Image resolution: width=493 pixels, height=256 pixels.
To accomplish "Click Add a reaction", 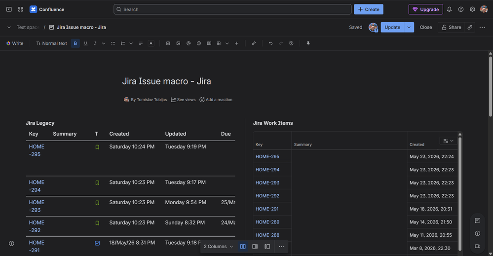I will [x=216, y=100].
